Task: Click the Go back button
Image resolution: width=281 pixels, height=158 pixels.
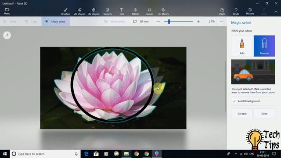Action: click(x=242, y=114)
